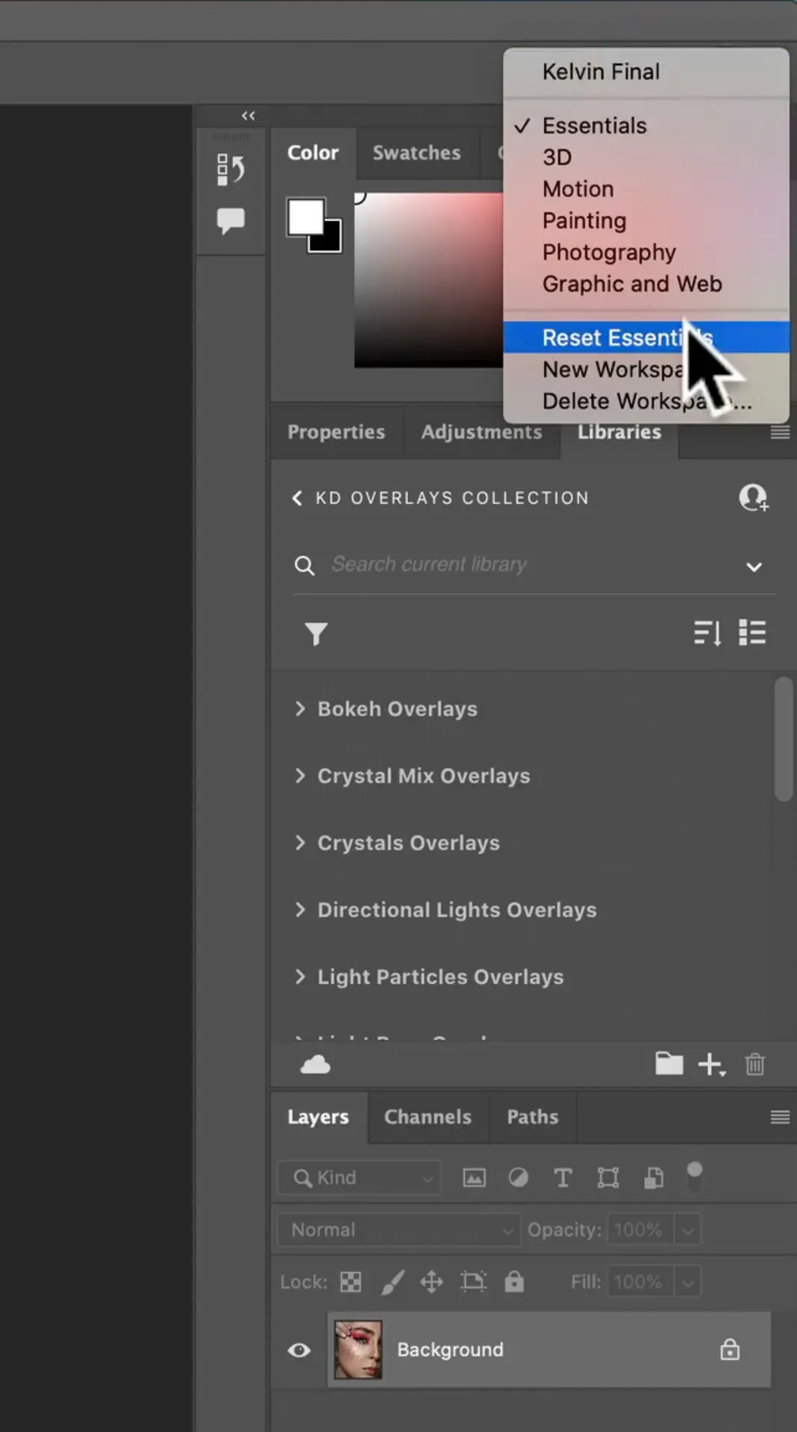
Task: Select the Background layer thumbnail
Action: [358, 1350]
